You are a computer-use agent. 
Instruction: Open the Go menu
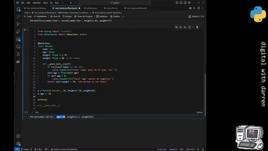51,3
